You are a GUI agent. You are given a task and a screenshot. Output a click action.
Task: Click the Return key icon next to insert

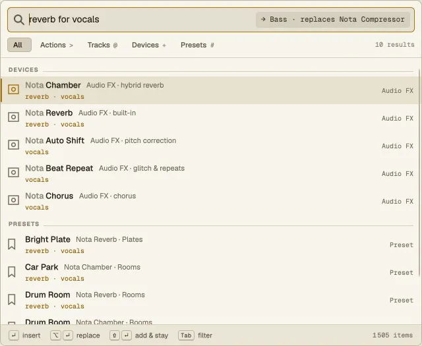pos(14,335)
